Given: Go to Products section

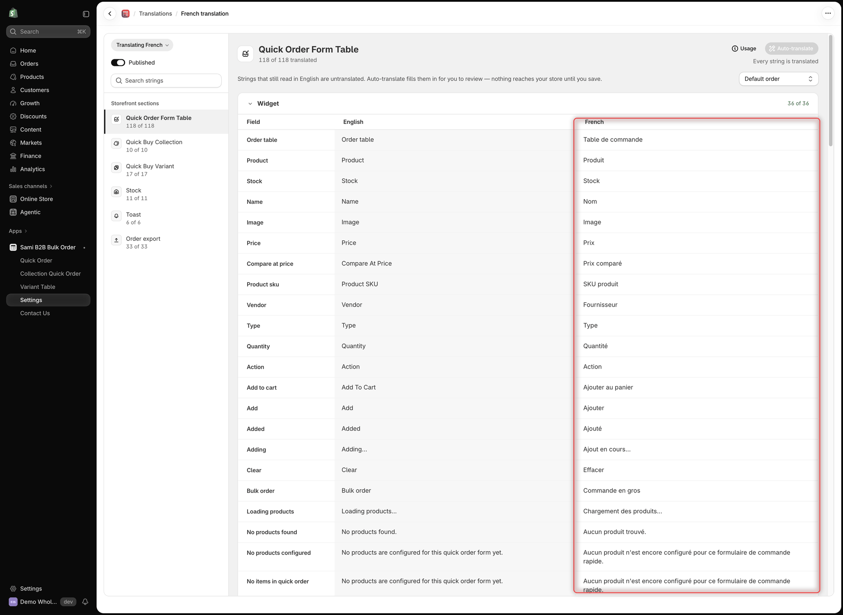Looking at the screenshot, I should pyautogui.click(x=48, y=77).
